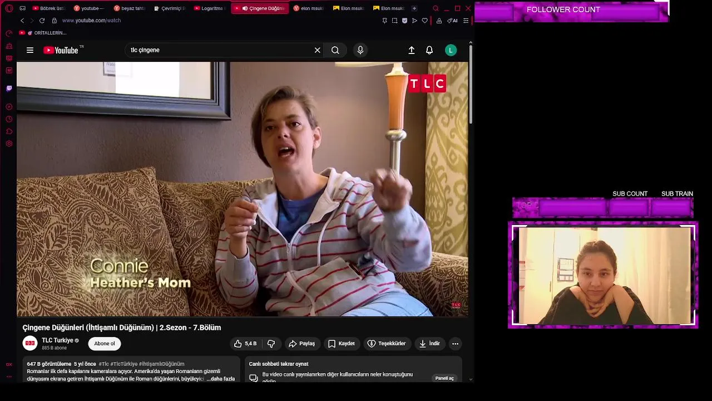Open Teşekkürler thanks button
The height and width of the screenshot is (401, 712).
pos(387,344)
